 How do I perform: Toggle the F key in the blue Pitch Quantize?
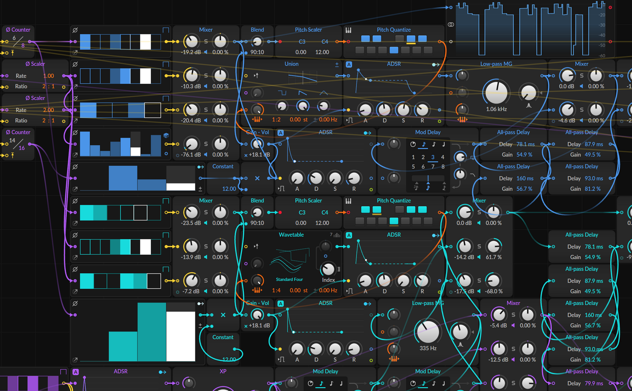[394, 50]
